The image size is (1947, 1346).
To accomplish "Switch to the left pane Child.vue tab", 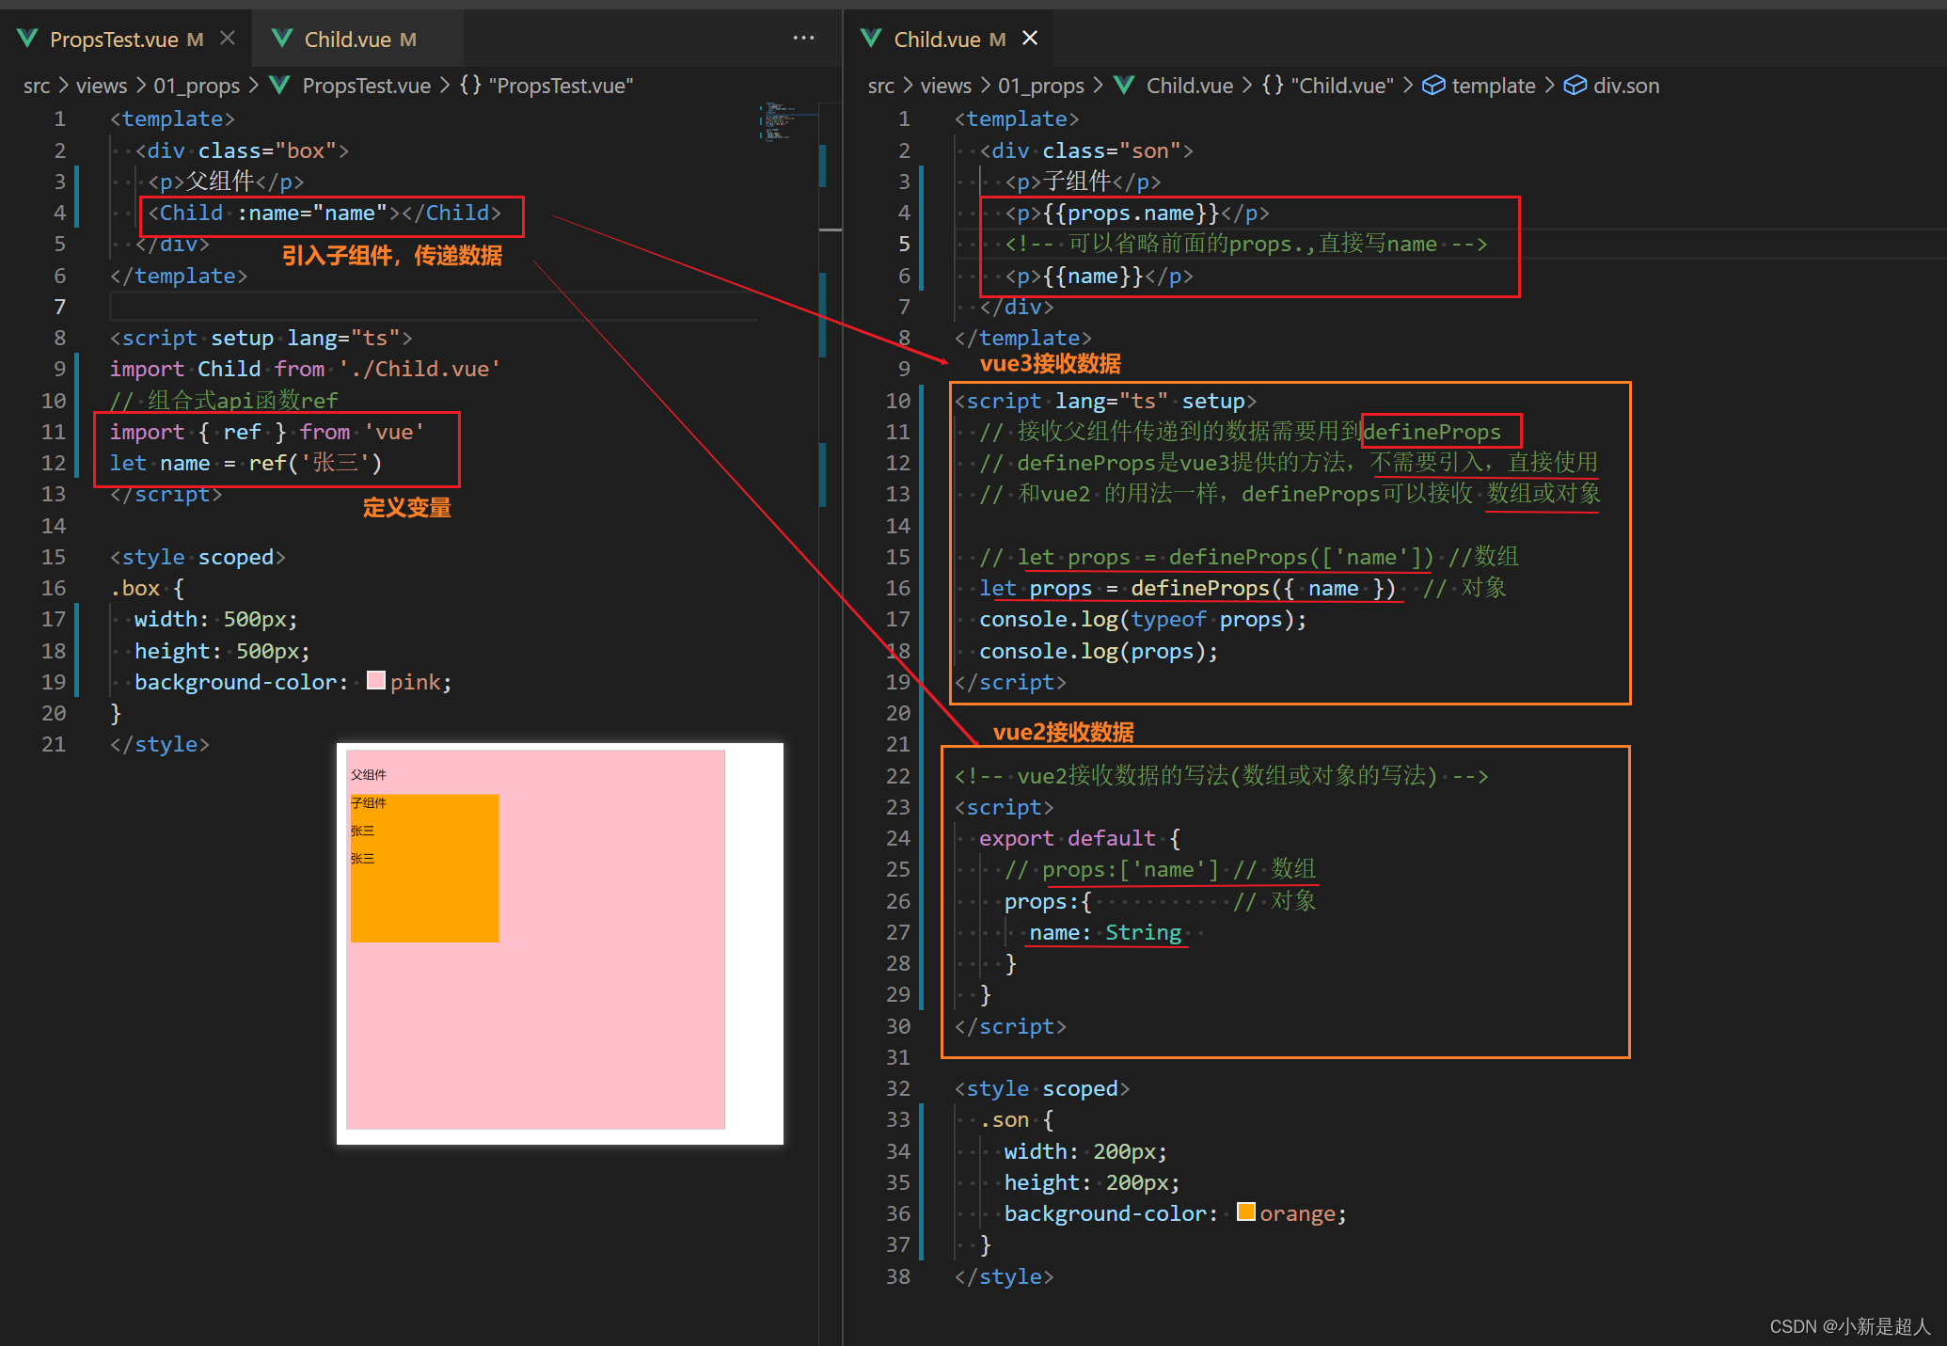I will [x=358, y=39].
